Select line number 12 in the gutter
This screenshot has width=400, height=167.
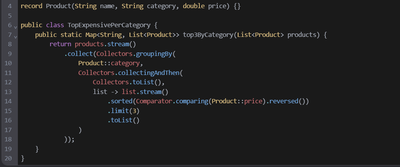point(8,82)
